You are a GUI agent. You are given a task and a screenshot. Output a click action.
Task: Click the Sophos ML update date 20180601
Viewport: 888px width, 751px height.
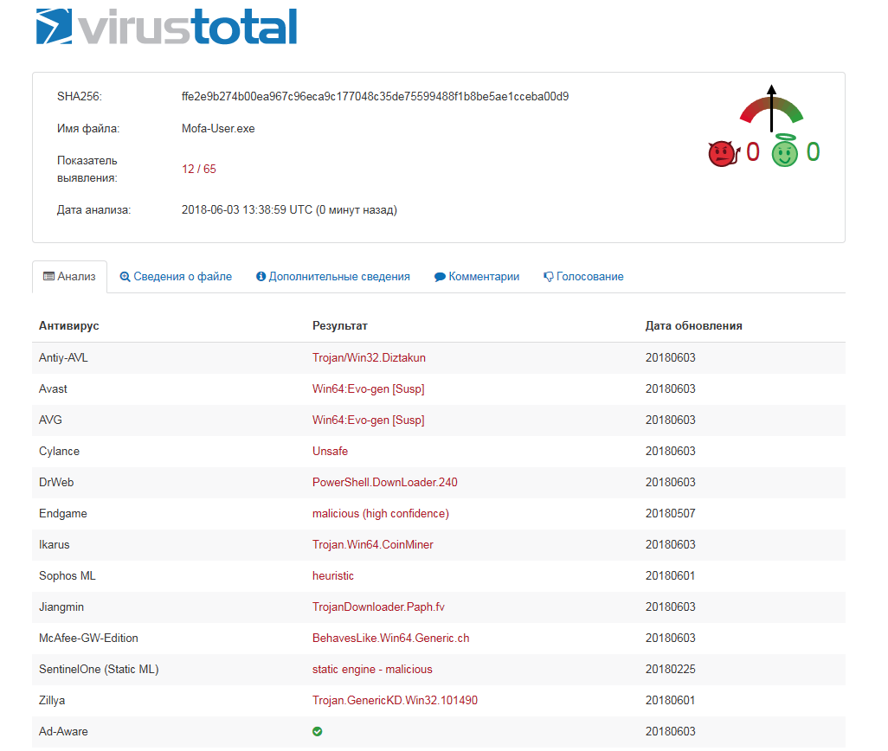(671, 575)
